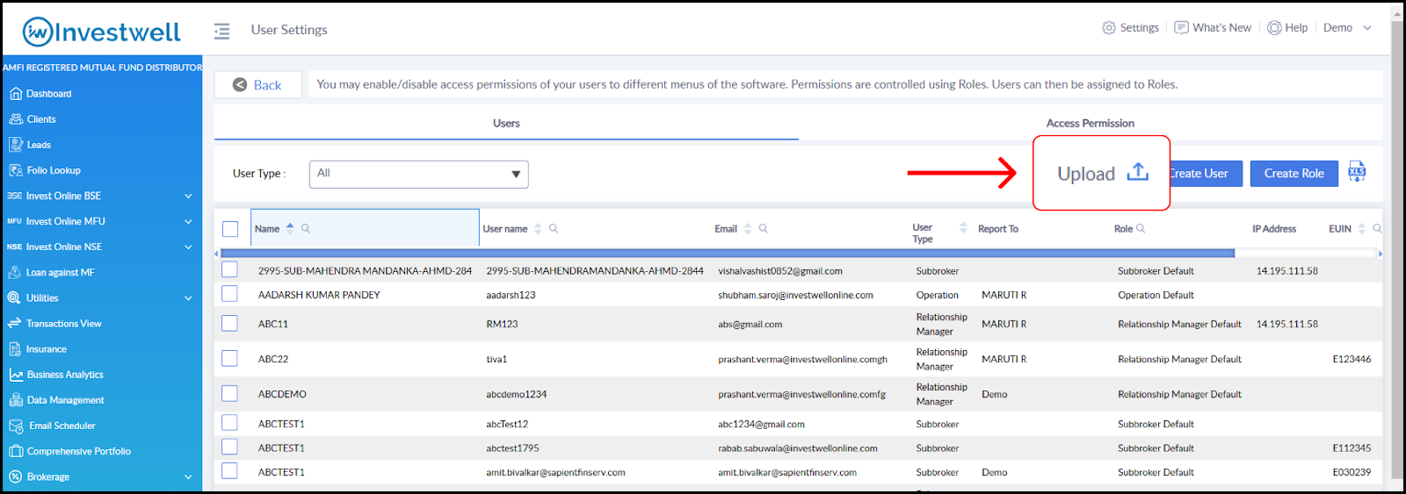1406x494 pixels.
Task: Click the Data Management icon
Action: 15,400
